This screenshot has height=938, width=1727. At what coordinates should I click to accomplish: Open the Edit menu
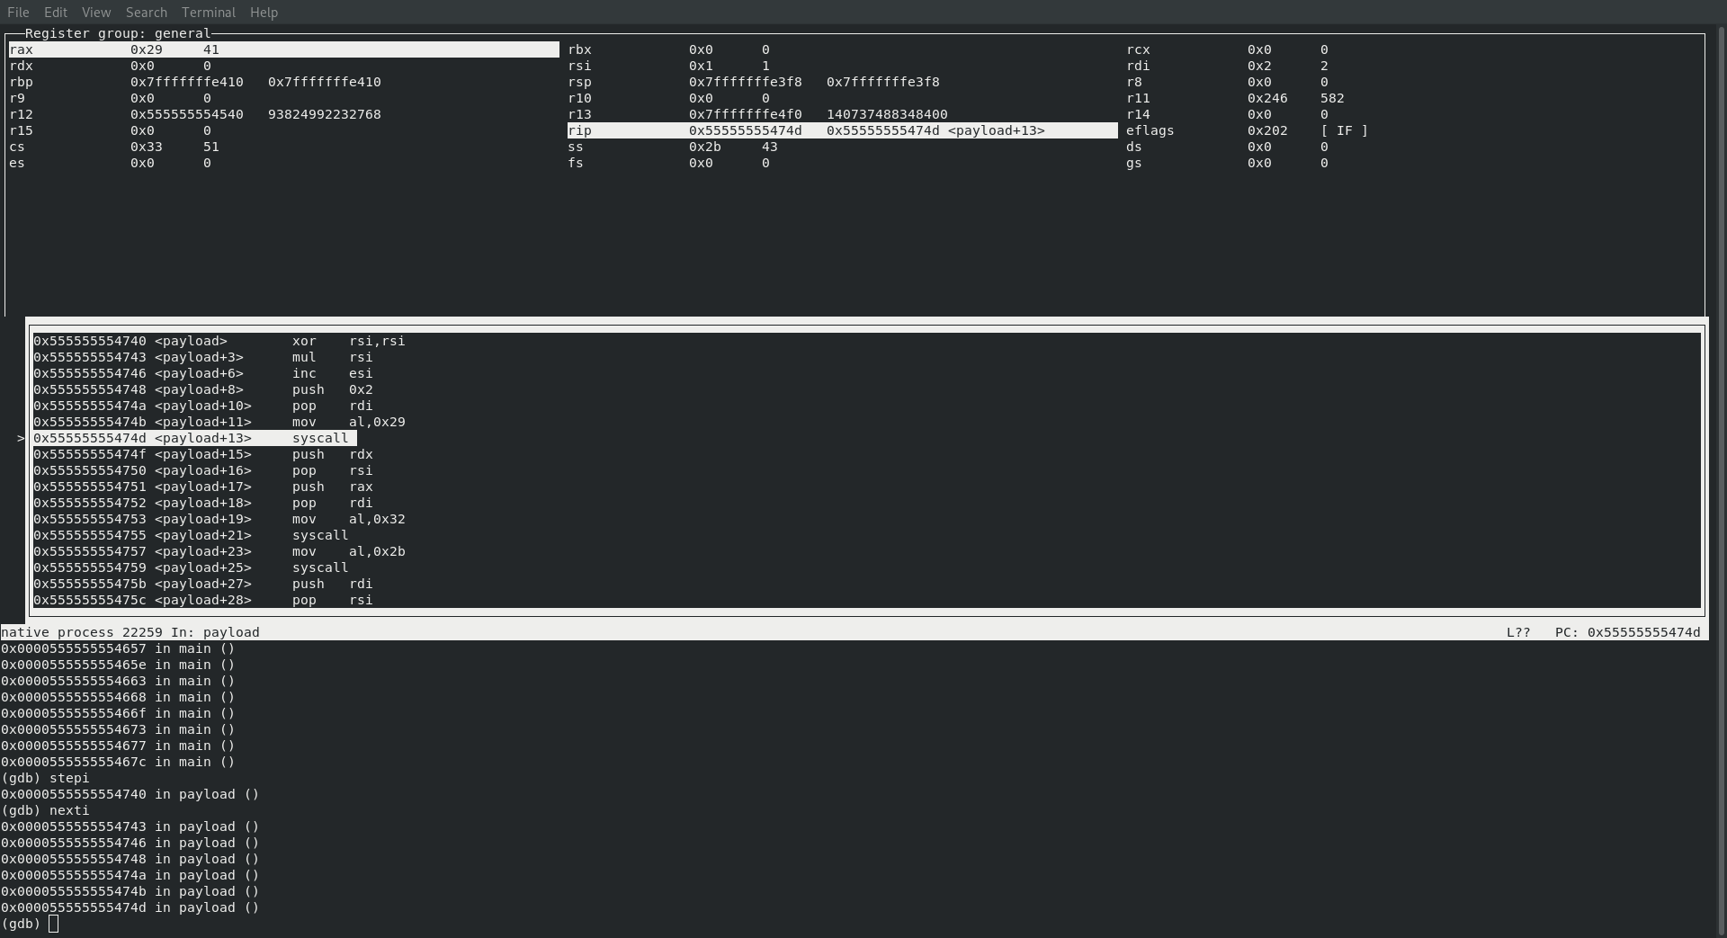(55, 12)
